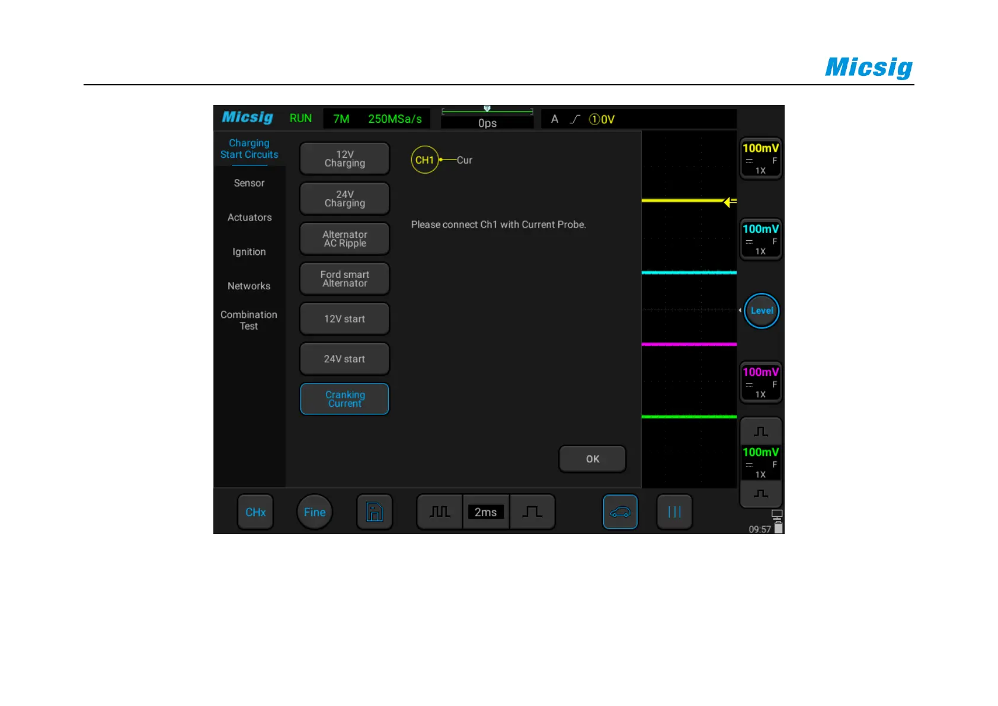Toggle Fine adjustment mode
This screenshot has width=998, height=706.
coord(315,512)
